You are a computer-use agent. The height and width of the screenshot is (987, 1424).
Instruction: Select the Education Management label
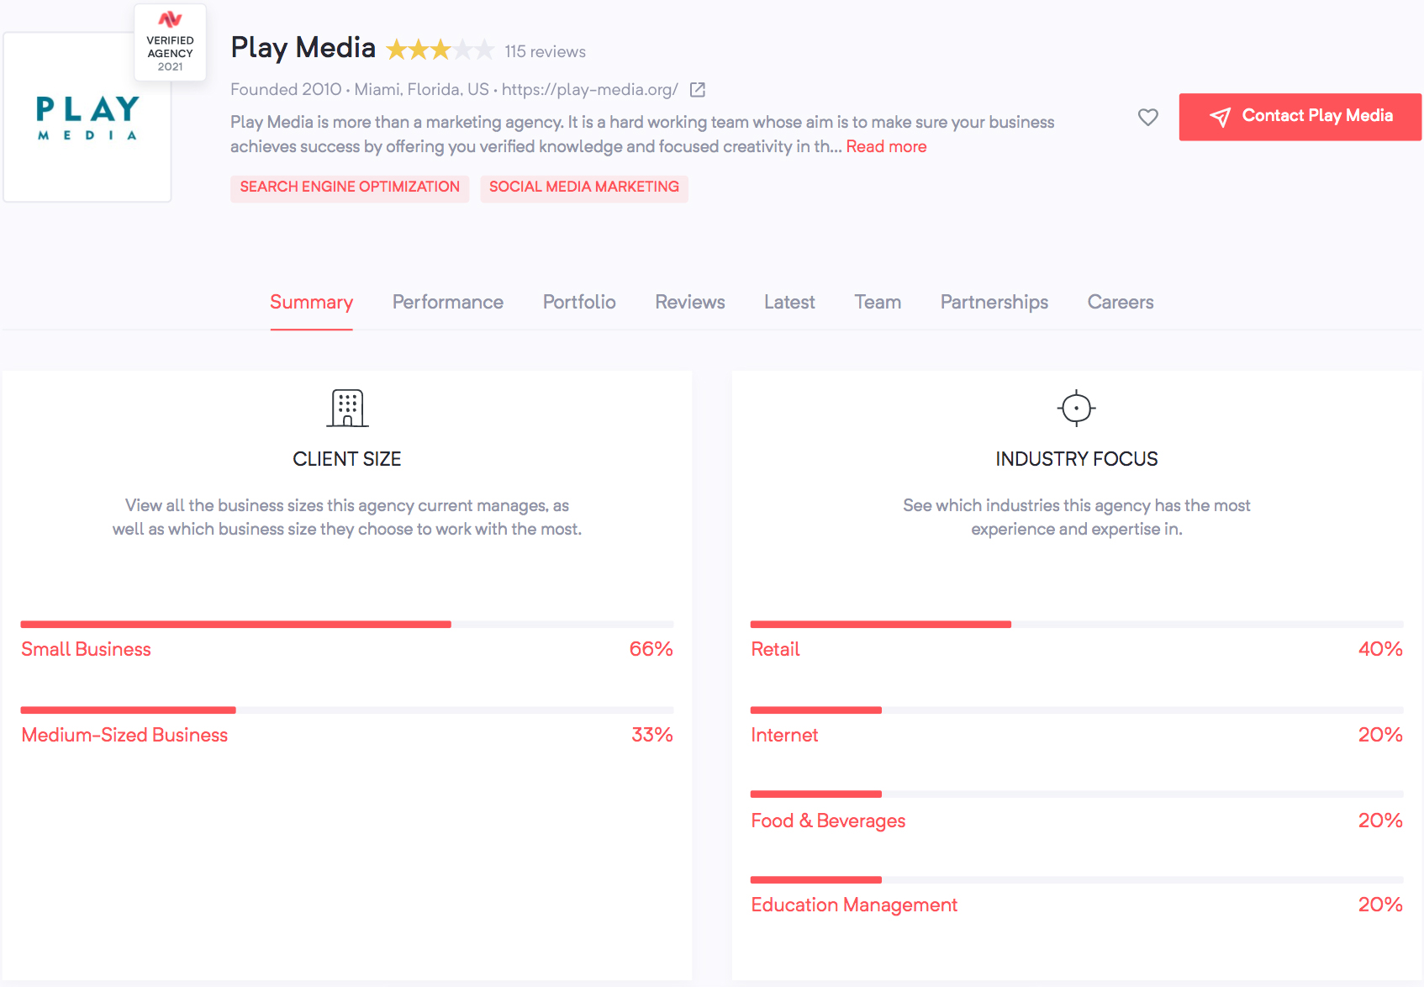pos(854,905)
